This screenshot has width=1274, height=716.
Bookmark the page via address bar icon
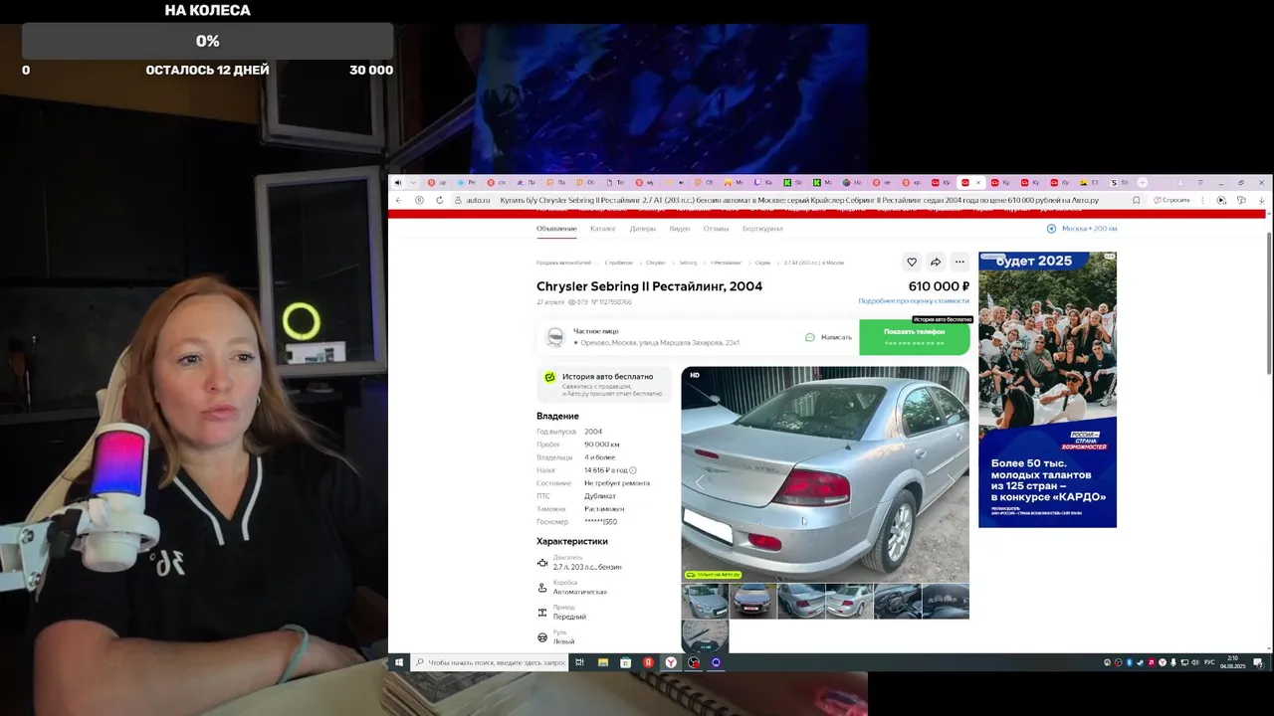(1136, 200)
